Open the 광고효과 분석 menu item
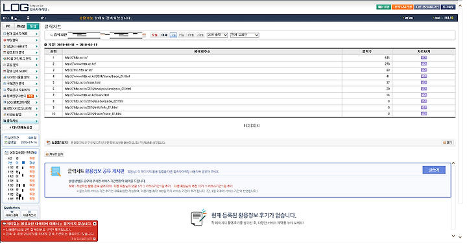467x245 pixels. tap(21, 52)
